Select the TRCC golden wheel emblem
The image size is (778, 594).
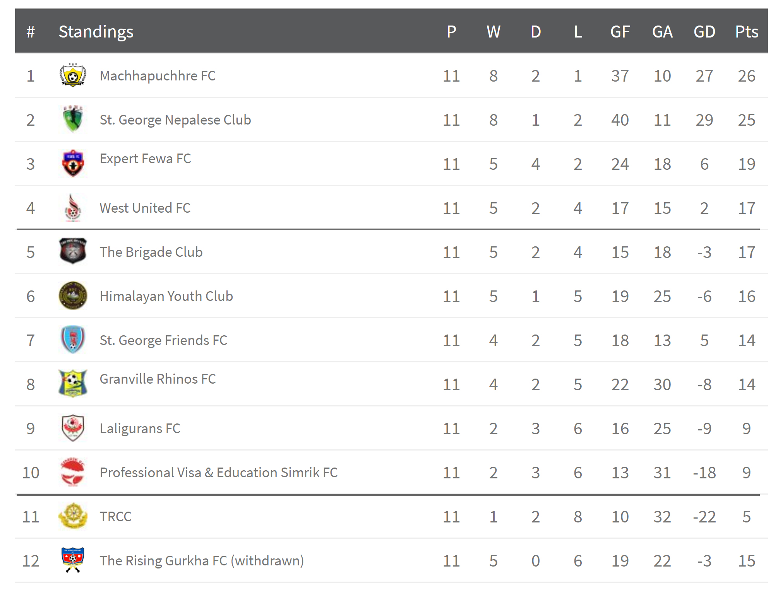pos(73,516)
